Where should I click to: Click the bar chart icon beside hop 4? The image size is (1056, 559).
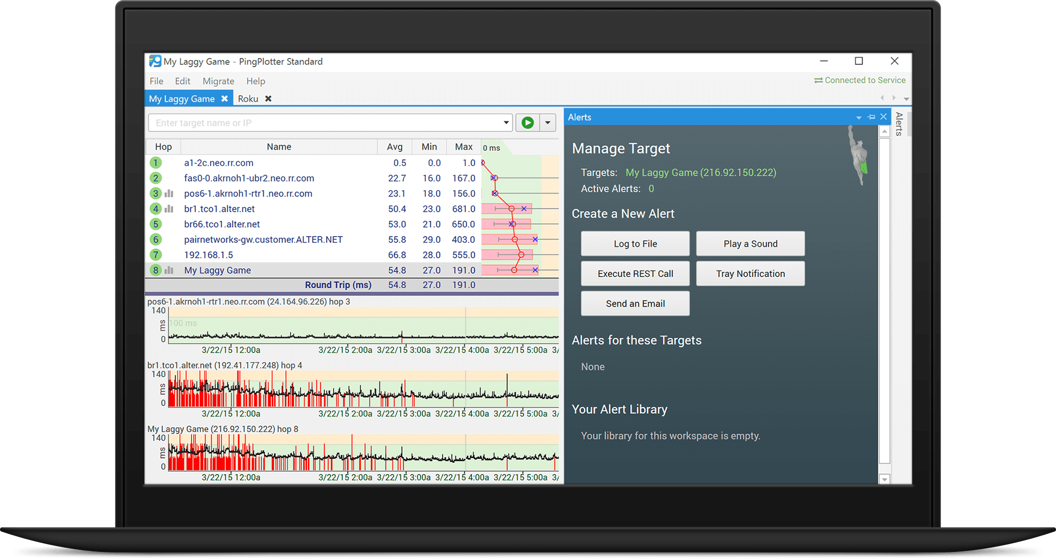tap(169, 208)
